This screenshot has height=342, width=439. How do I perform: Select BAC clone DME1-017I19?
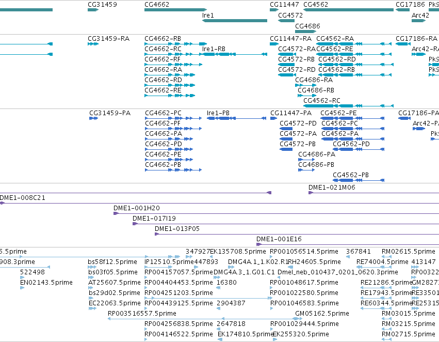coord(154,219)
